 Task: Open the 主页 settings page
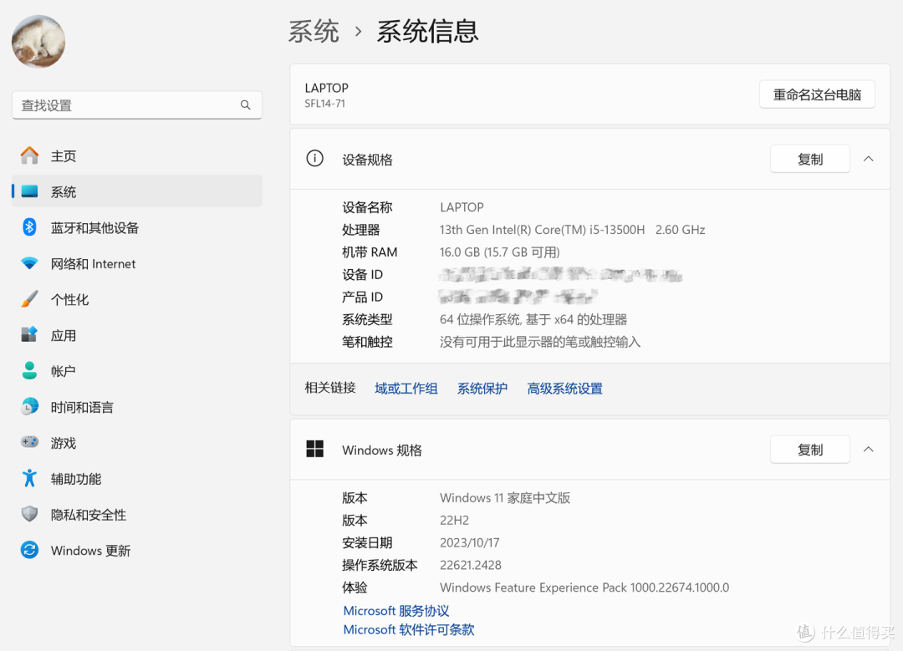(137, 155)
